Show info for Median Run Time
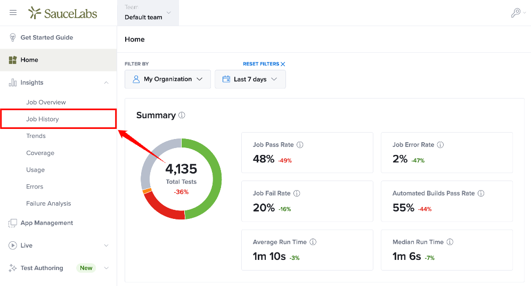Image resolution: width=531 pixels, height=286 pixels. coord(450,242)
